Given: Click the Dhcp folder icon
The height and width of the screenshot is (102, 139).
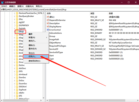Looking at the screenshot, I should pyautogui.click(x=17, y=32).
